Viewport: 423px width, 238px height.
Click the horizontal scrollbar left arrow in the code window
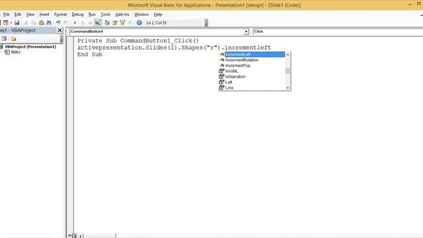[x=81, y=236]
